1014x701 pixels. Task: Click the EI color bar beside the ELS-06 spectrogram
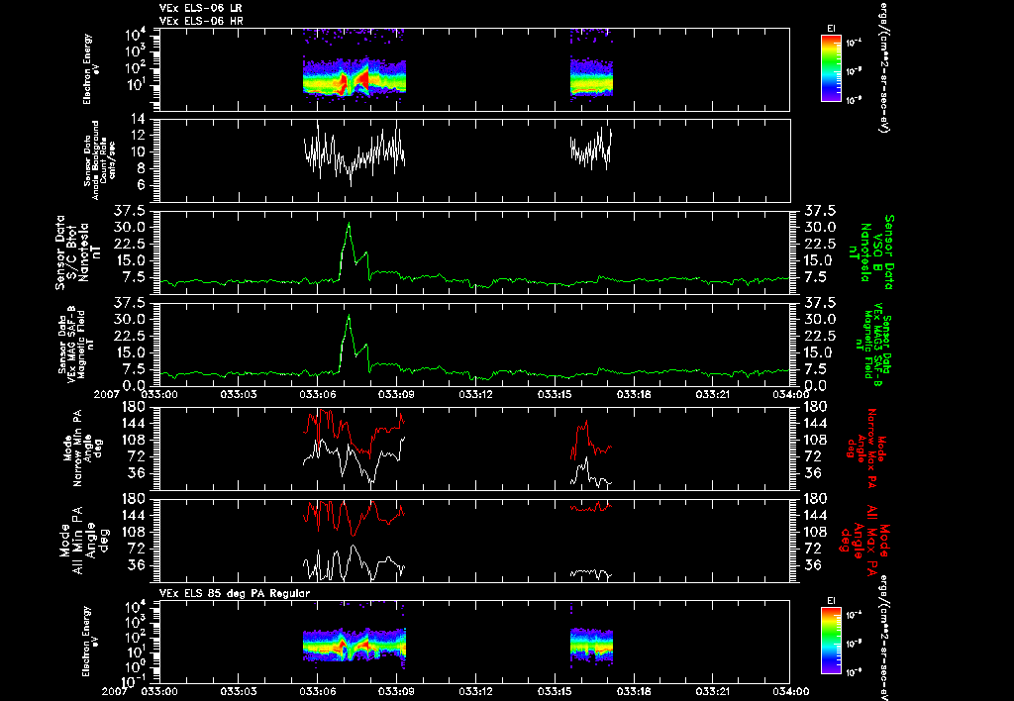[x=831, y=68]
